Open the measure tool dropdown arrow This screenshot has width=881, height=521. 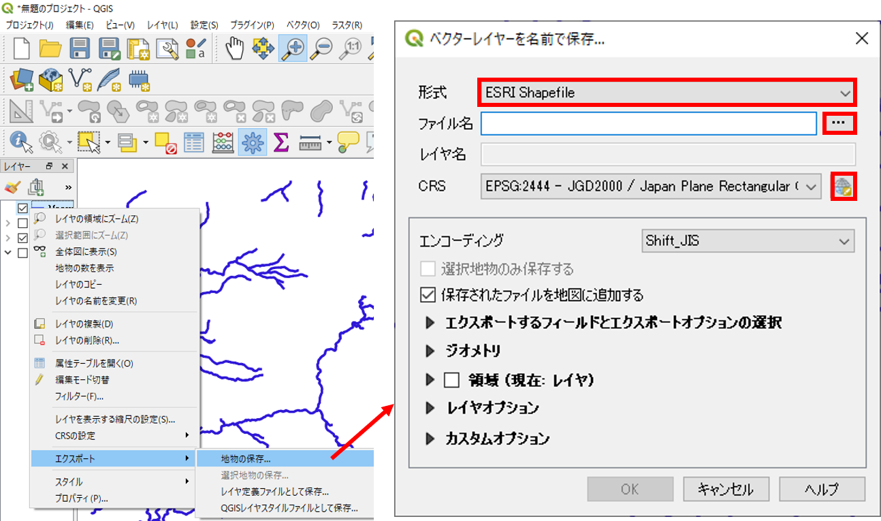[x=330, y=143]
